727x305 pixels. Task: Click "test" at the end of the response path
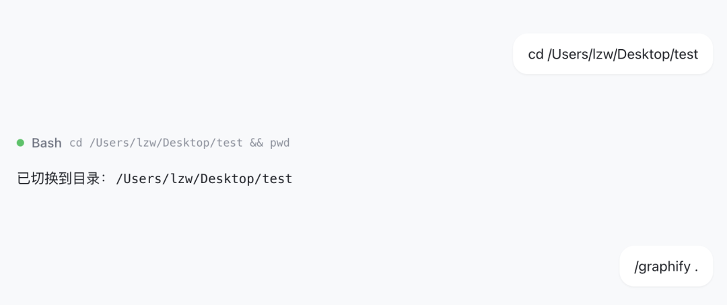[277, 179]
